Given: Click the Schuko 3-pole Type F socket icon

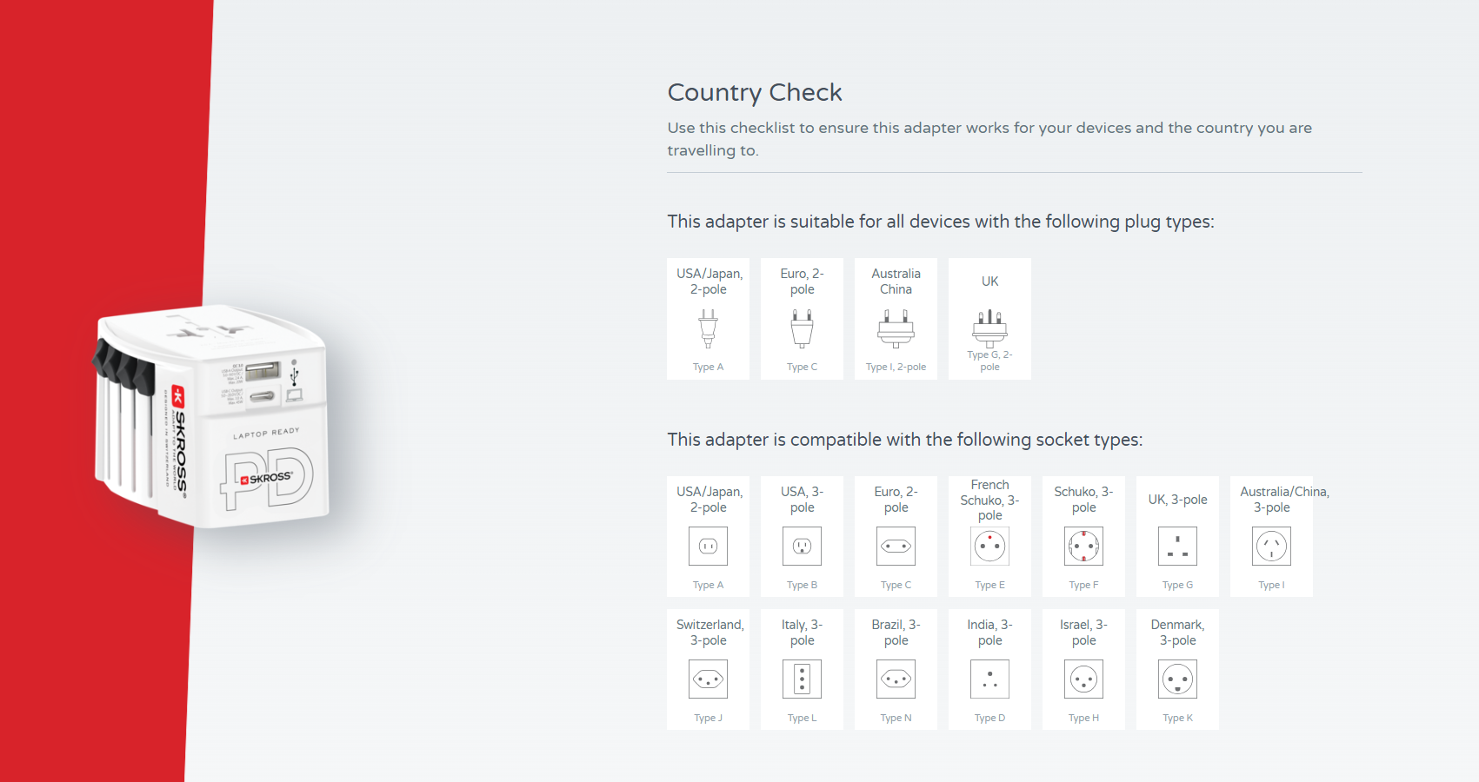Looking at the screenshot, I should (1083, 547).
